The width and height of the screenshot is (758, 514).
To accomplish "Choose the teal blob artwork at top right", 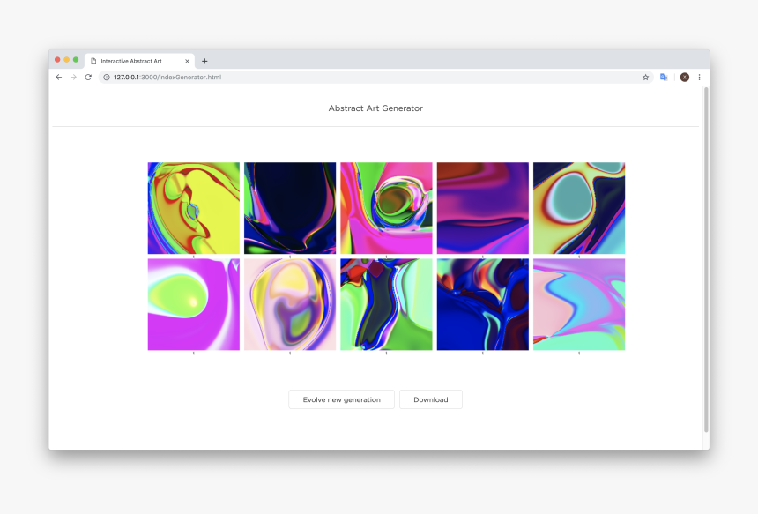I will tap(579, 208).
